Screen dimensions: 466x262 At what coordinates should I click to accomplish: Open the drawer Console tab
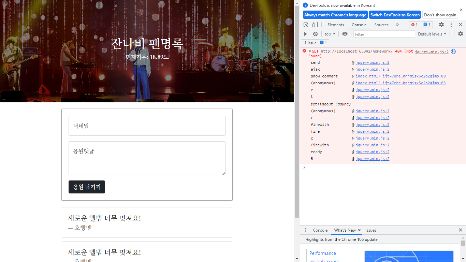click(x=320, y=230)
